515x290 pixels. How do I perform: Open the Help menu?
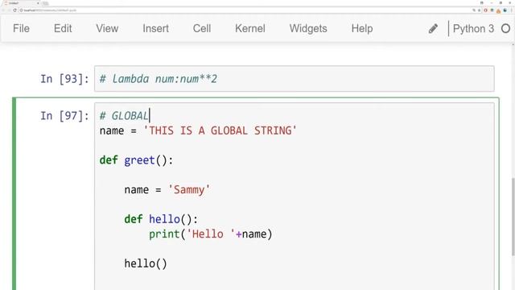tap(362, 29)
